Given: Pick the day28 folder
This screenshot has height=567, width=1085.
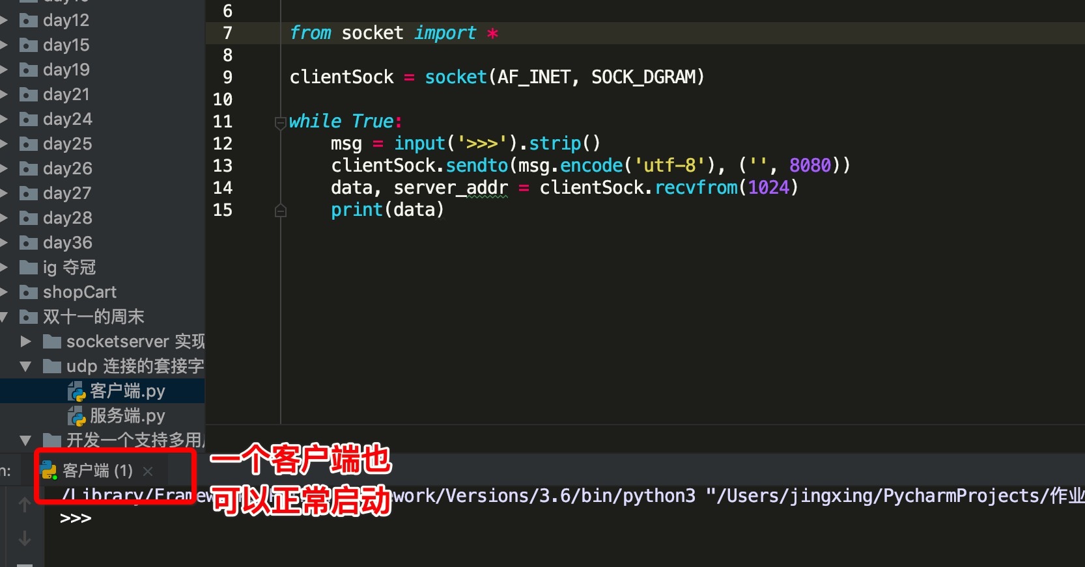Looking at the screenshot, I should tap(66, 218).
